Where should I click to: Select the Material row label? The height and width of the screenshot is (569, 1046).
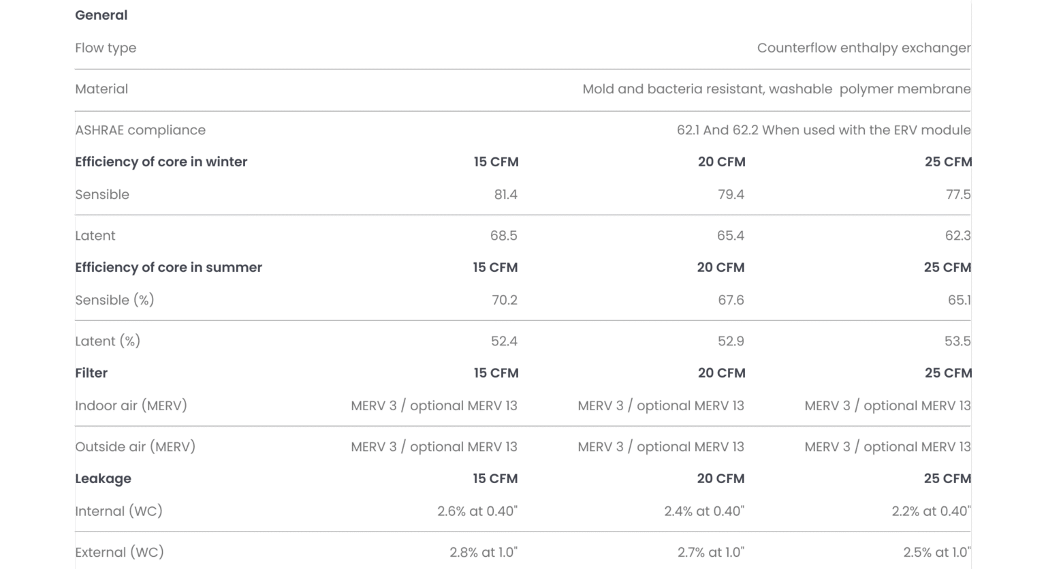101,89
